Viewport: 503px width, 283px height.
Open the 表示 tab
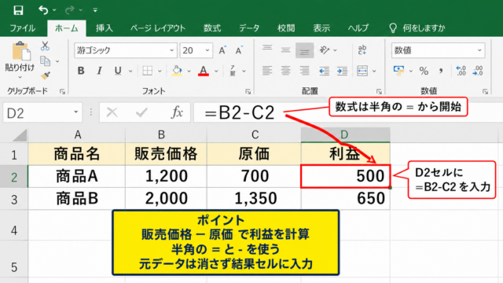point(321,28)
